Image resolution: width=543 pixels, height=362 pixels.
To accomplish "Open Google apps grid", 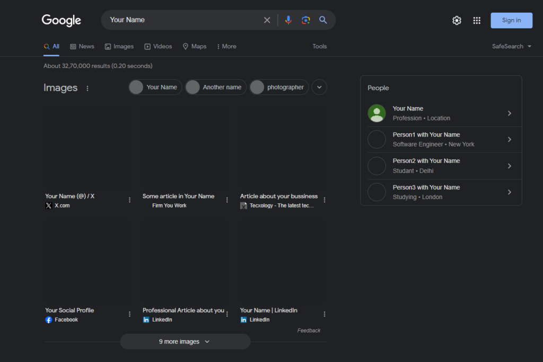I will [477, 21].
